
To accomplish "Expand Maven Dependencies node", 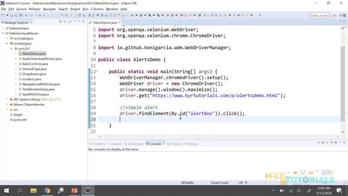I will click(x=7, y=105).
